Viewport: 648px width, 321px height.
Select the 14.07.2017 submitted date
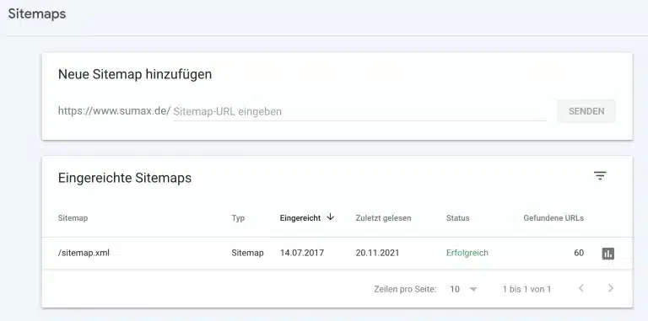(302, 253)
